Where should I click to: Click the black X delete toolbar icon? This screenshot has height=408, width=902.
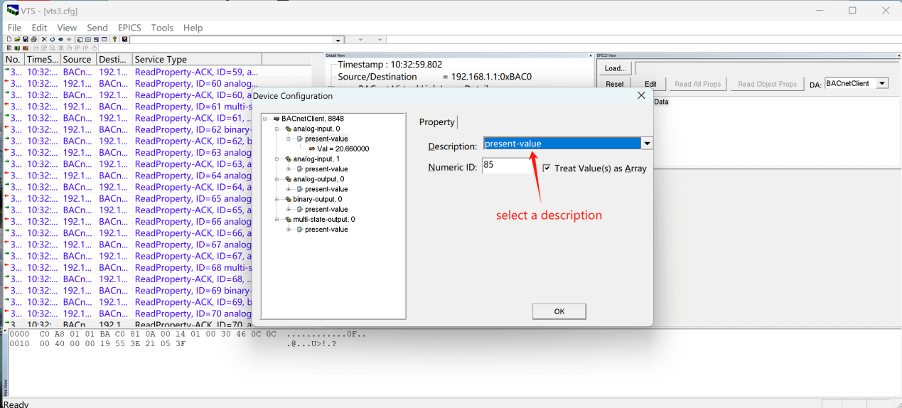tap(44, 39)
